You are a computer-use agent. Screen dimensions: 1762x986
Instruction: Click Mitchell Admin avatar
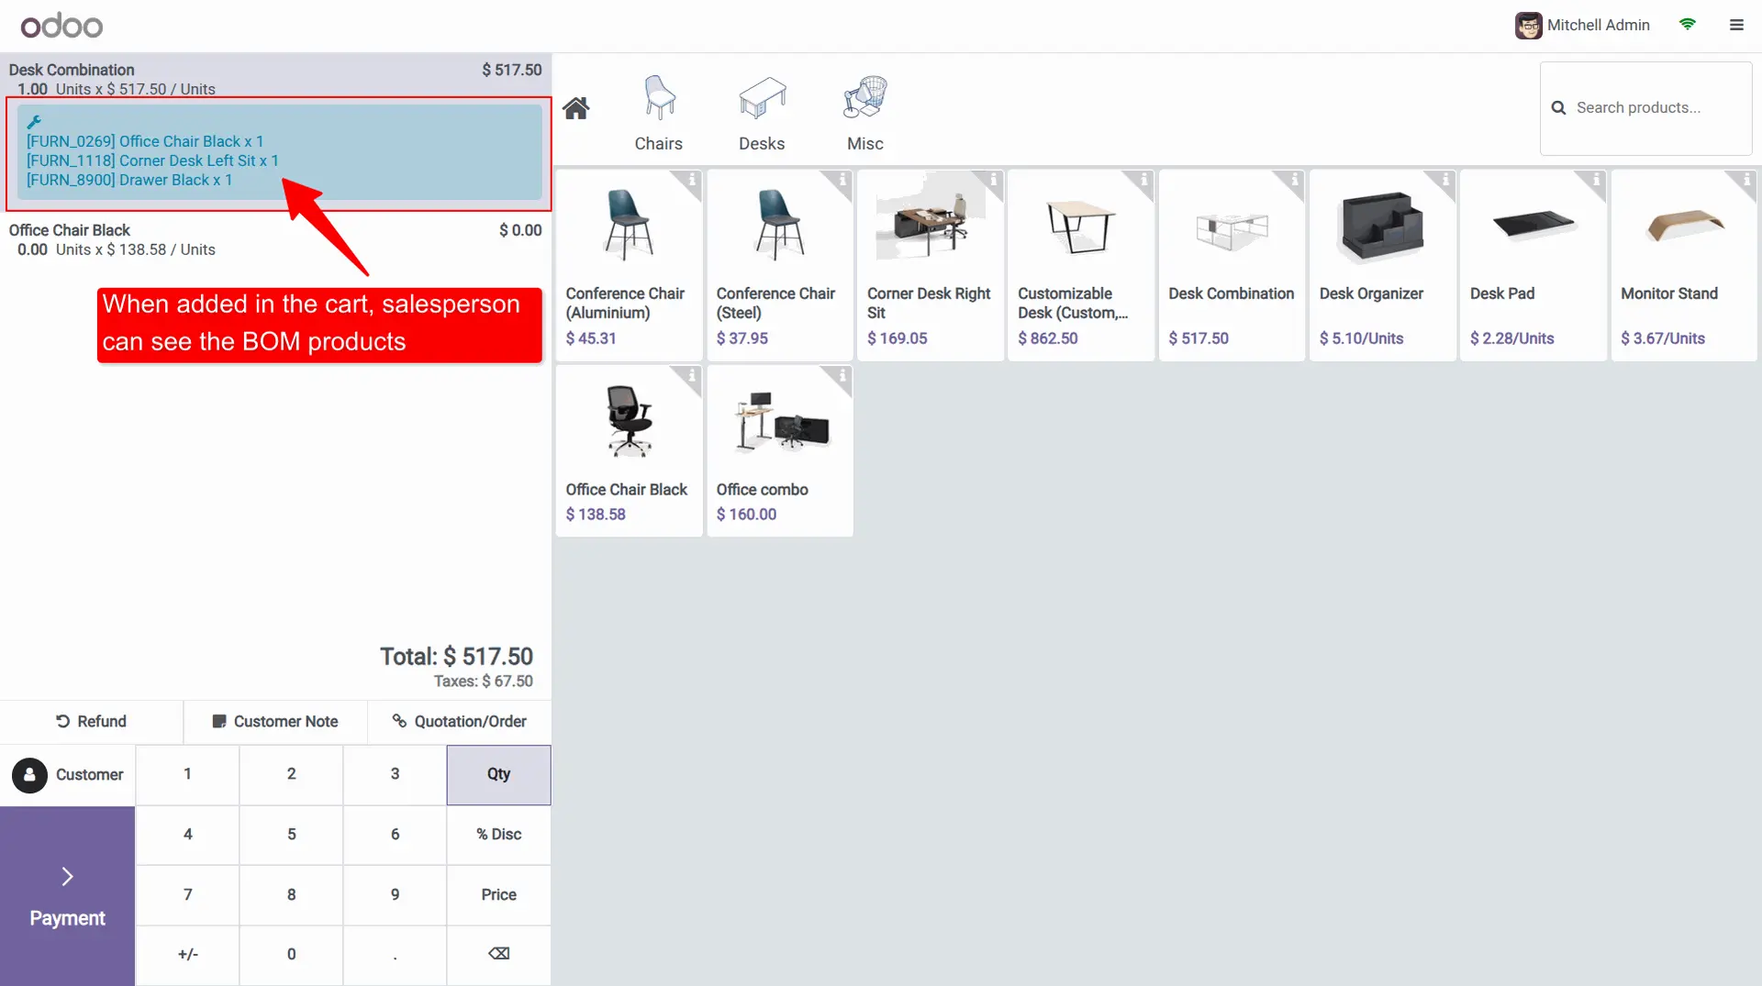point(1528,26)
